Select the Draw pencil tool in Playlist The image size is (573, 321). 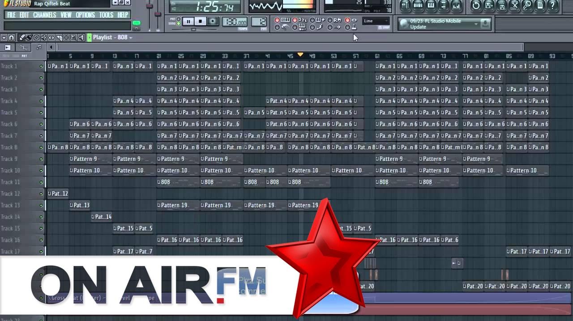[21, 38]
